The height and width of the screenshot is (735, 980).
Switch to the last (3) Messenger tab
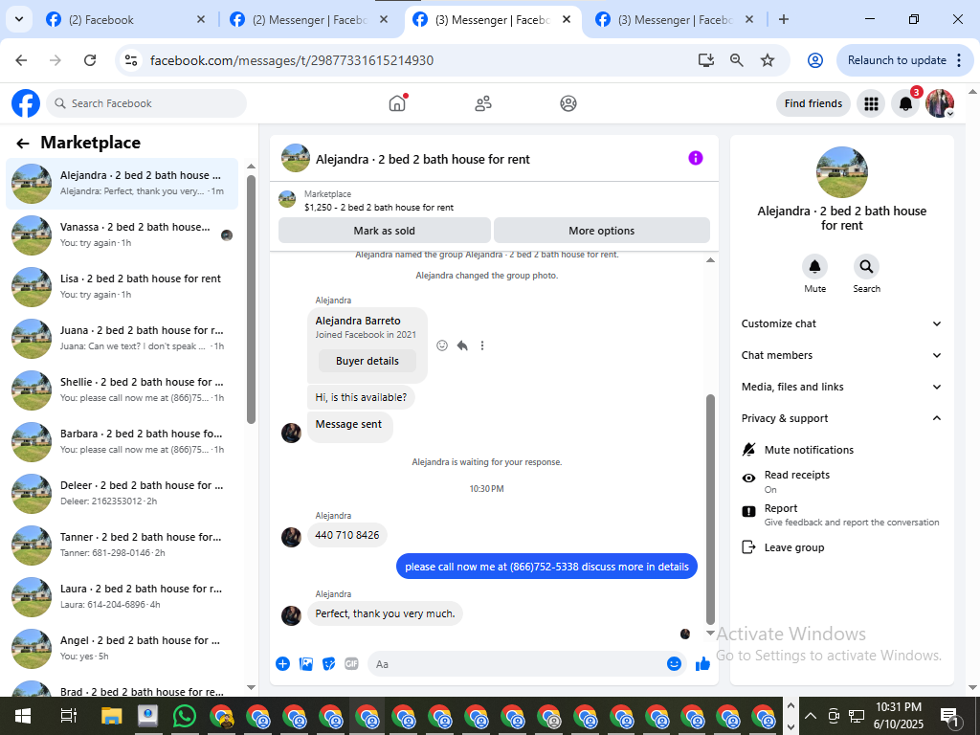[x=675, y=20]
